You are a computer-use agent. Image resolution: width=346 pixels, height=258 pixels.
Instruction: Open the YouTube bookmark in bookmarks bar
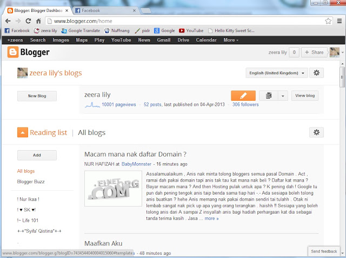[191, 30]
